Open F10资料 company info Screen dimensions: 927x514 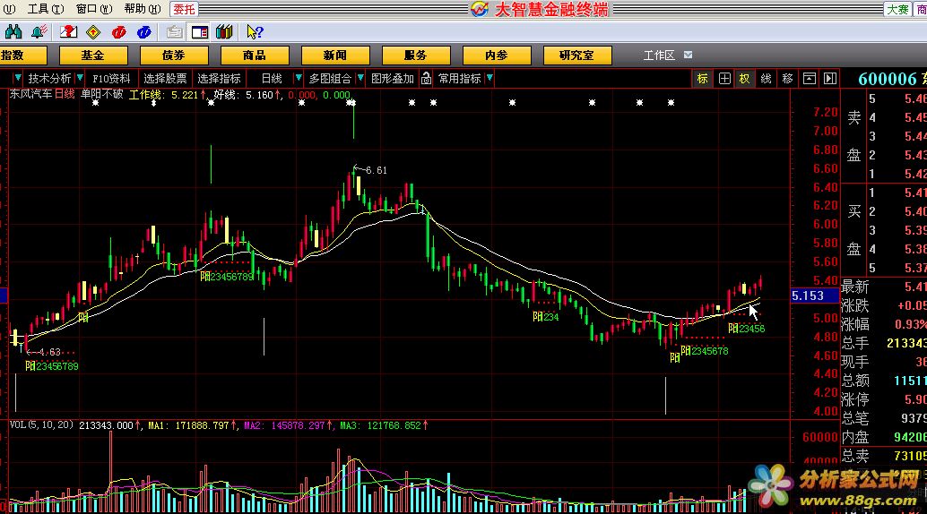click(x=111, y=78)
